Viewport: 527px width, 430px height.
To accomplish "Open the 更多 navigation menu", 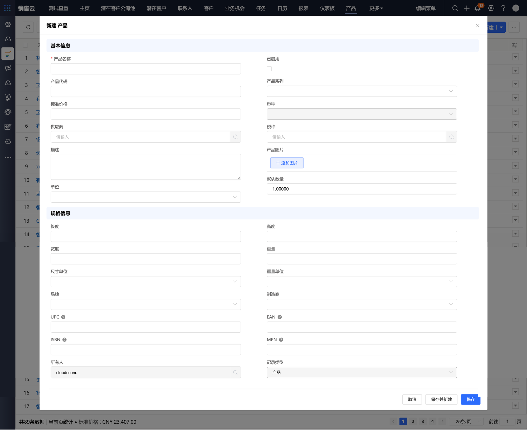I will 376,8.
